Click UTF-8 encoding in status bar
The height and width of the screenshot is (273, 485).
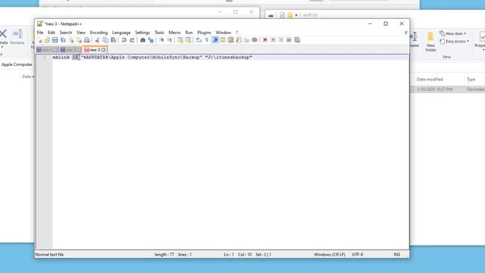(x=357, y=255)
